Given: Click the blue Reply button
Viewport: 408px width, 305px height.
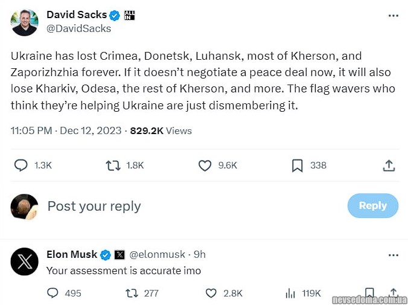Looking at the screenshot, I should (372, 205).
